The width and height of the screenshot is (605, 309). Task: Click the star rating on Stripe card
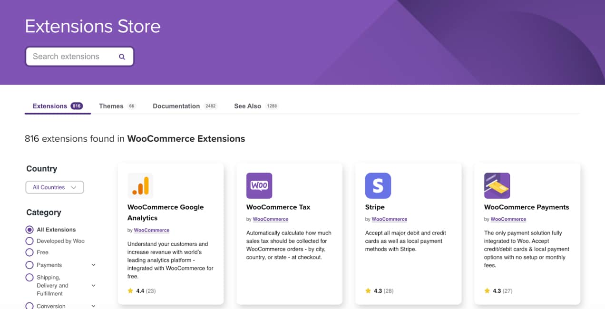coord(368,290)
